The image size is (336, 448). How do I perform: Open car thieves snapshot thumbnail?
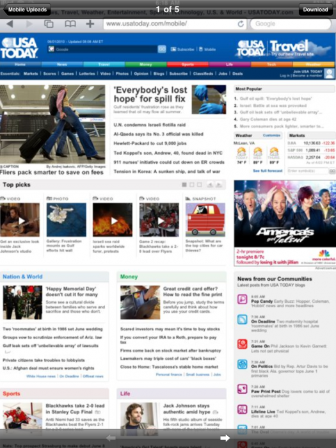coord(205,220)
